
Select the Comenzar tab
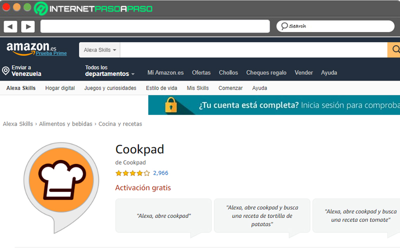click(230, 88)
